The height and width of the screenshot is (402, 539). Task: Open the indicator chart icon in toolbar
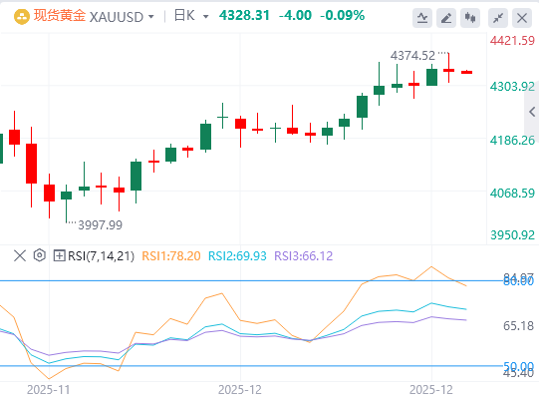(x=422, y=18)
